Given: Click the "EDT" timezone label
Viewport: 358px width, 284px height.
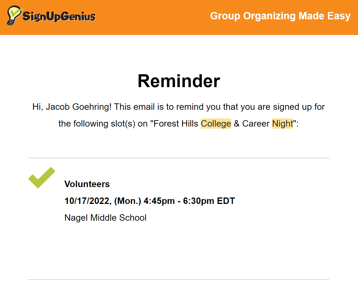Looking at the screenshot, I should 226,201.
